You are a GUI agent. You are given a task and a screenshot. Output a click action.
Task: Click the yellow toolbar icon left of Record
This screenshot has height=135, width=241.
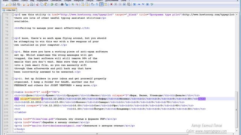105,4
